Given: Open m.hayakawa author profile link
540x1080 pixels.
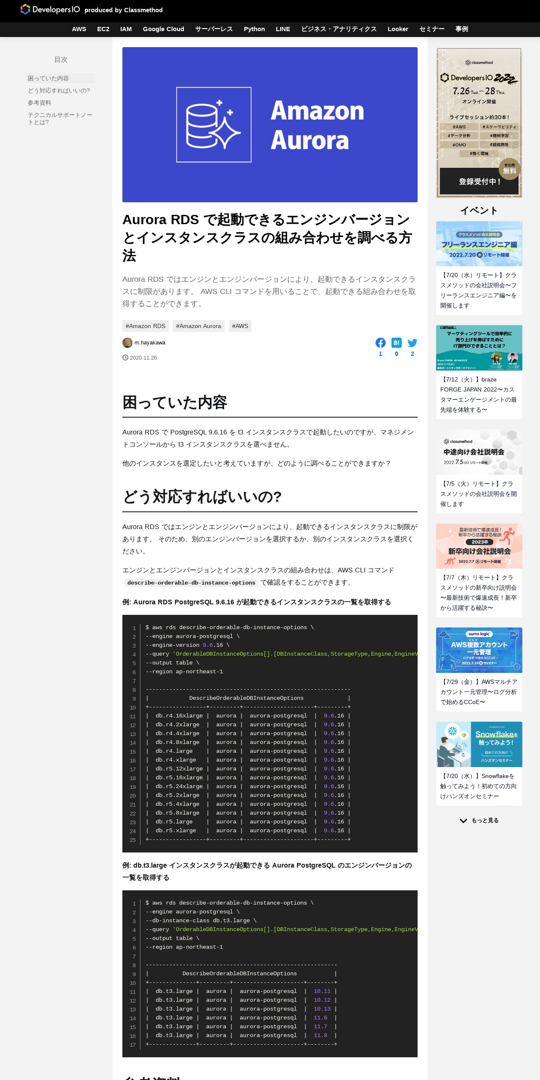Looking at the screenshot, I should [150, 343].
